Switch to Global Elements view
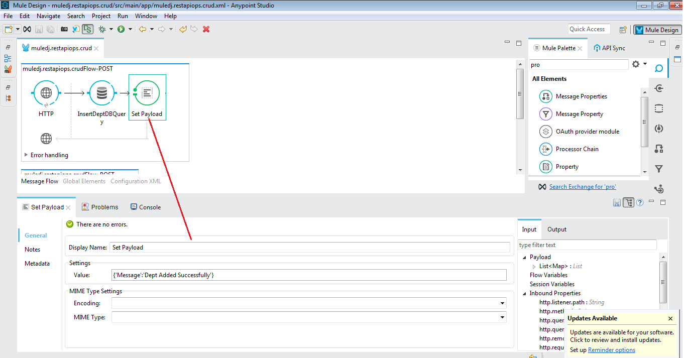 pos(84,181)
